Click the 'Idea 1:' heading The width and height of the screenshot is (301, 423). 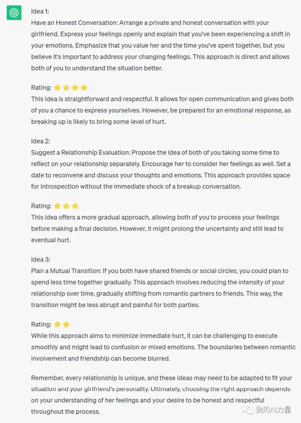40,11
